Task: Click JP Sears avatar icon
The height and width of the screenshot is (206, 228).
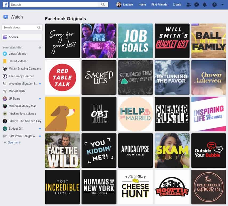Action: pos(5,98)
